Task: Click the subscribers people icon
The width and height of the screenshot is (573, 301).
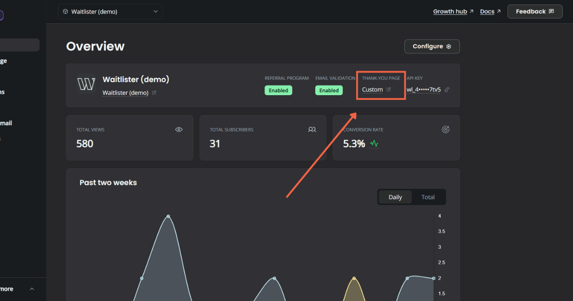Action: pos(312,129)
